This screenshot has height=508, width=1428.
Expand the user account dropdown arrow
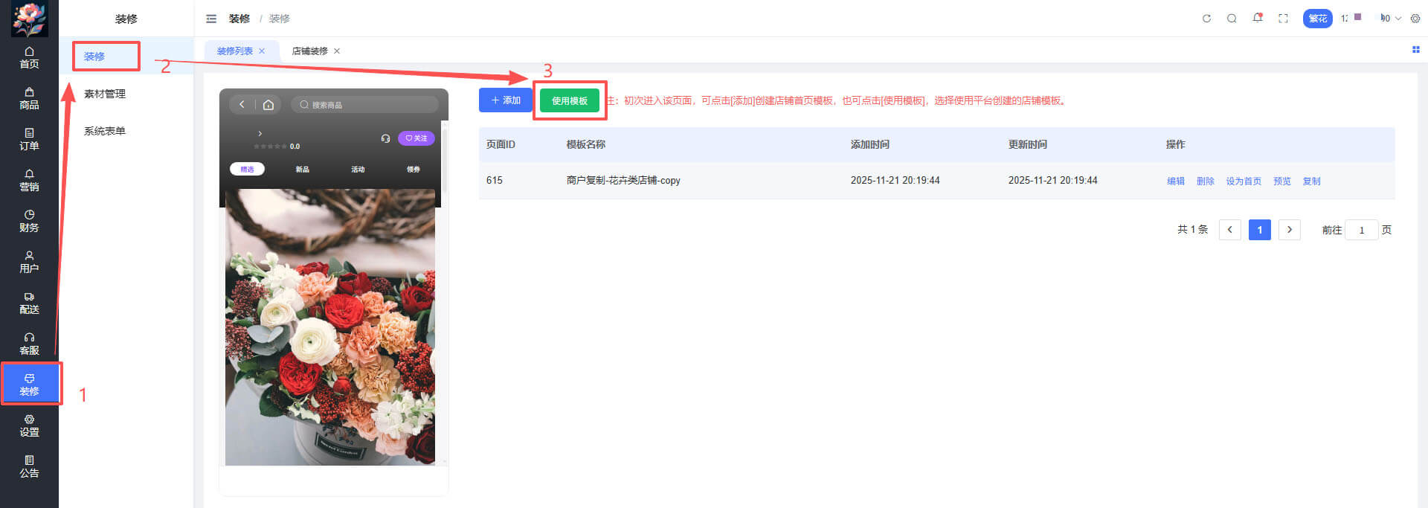tap(1398, 19)
